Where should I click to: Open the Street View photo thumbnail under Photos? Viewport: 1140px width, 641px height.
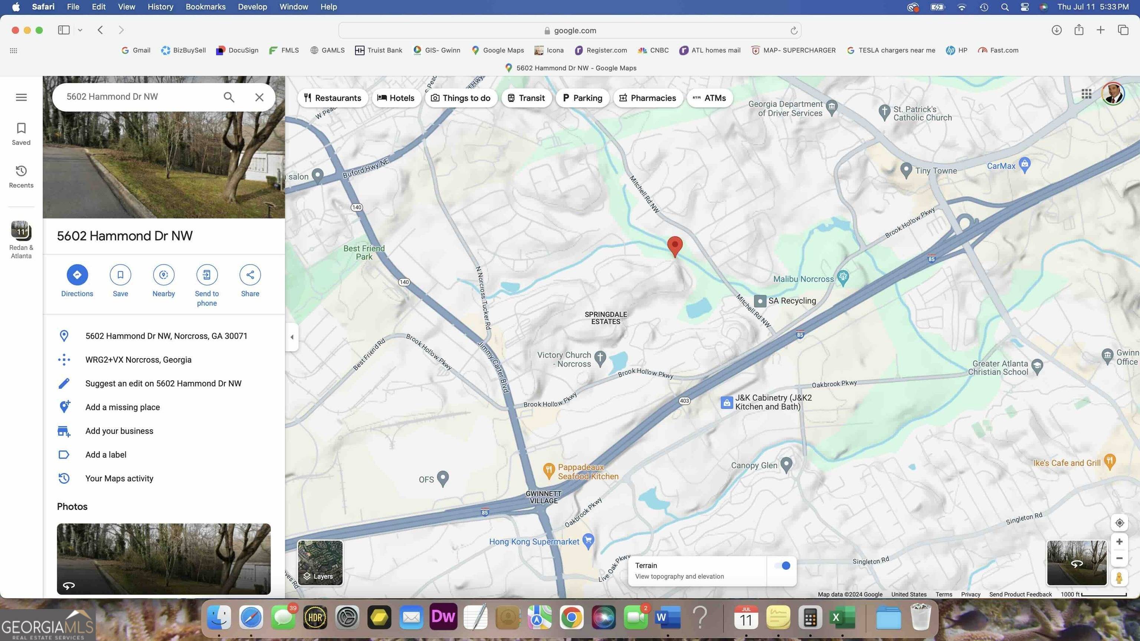[x=163, y=559]
